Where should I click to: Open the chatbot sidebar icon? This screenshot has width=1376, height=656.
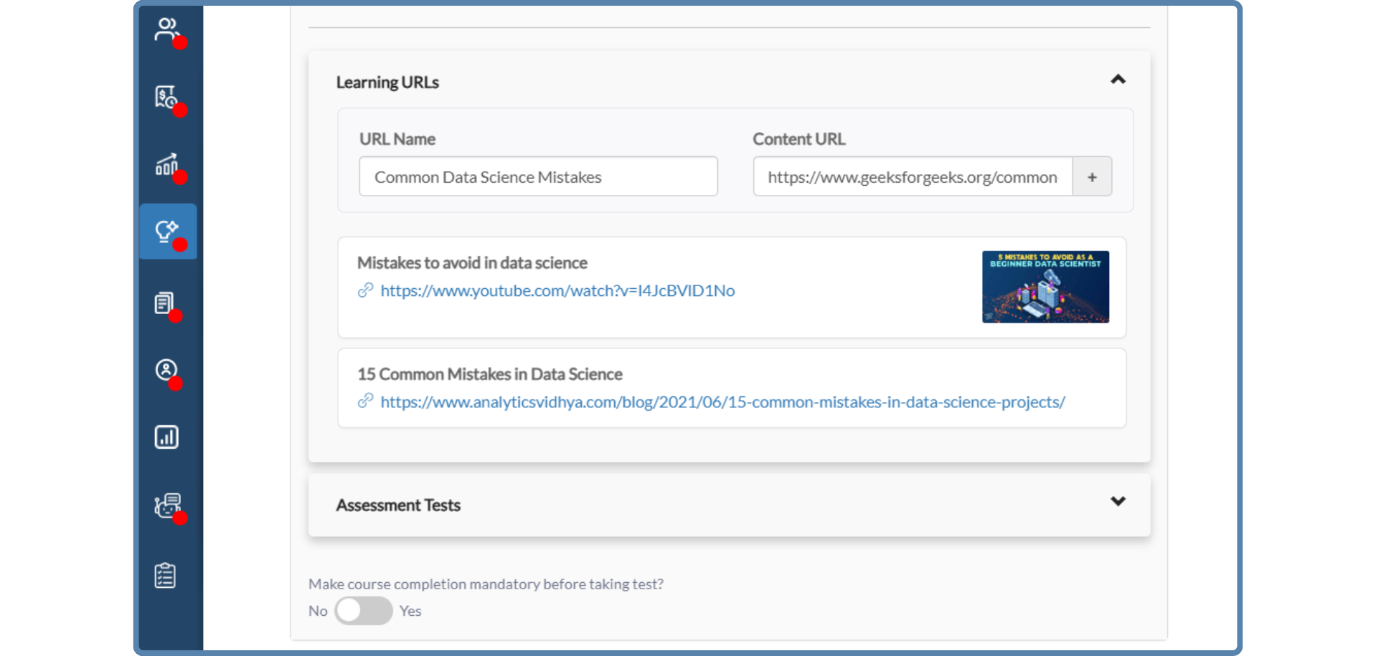pyautogui.click(x=167, y=505)
